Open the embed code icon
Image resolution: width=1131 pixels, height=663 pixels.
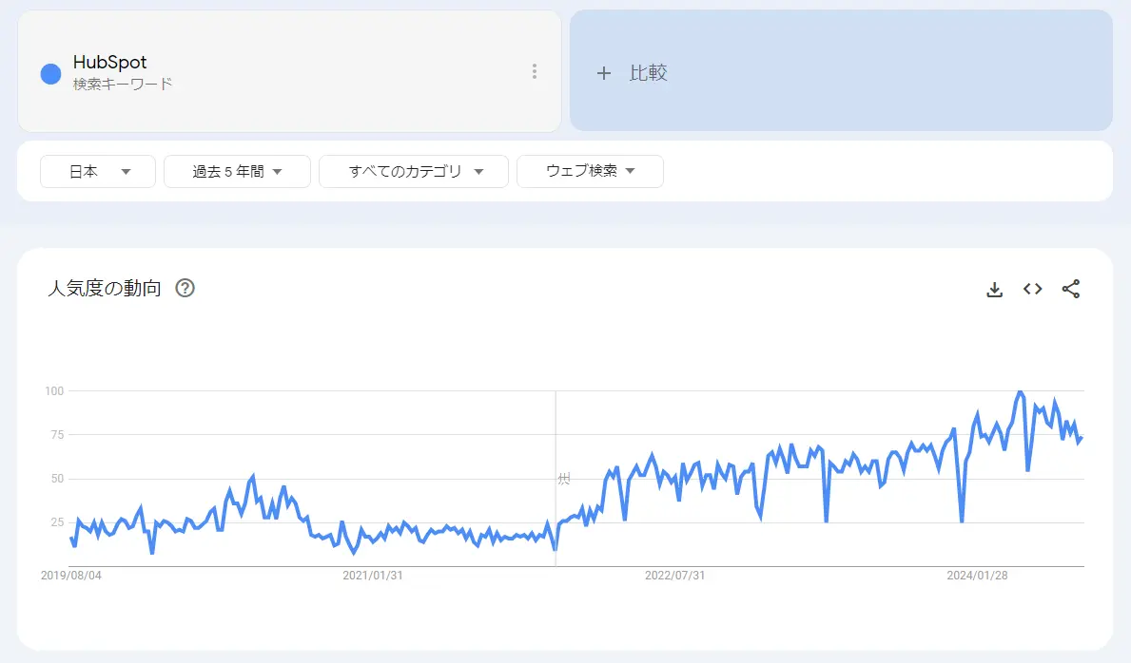pyautogui.click(x=1032, y=289)
